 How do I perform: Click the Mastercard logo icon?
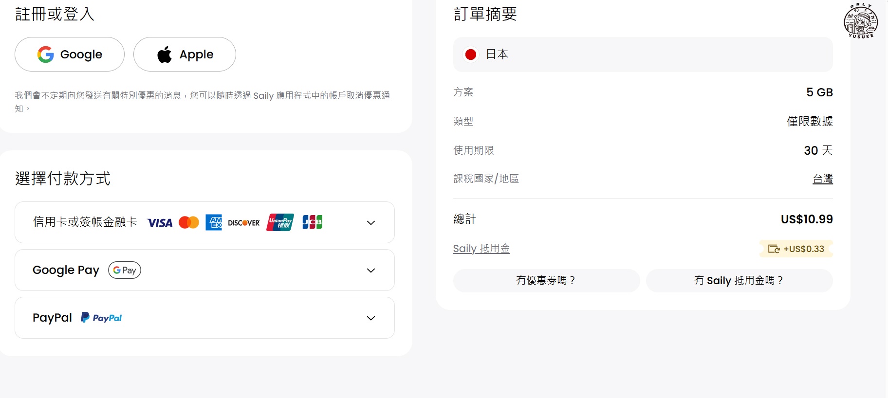click(x=189, y=222)
